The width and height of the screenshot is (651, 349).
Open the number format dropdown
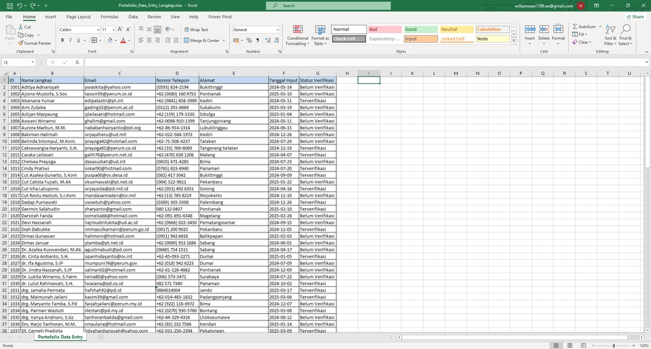coord(277,30)
